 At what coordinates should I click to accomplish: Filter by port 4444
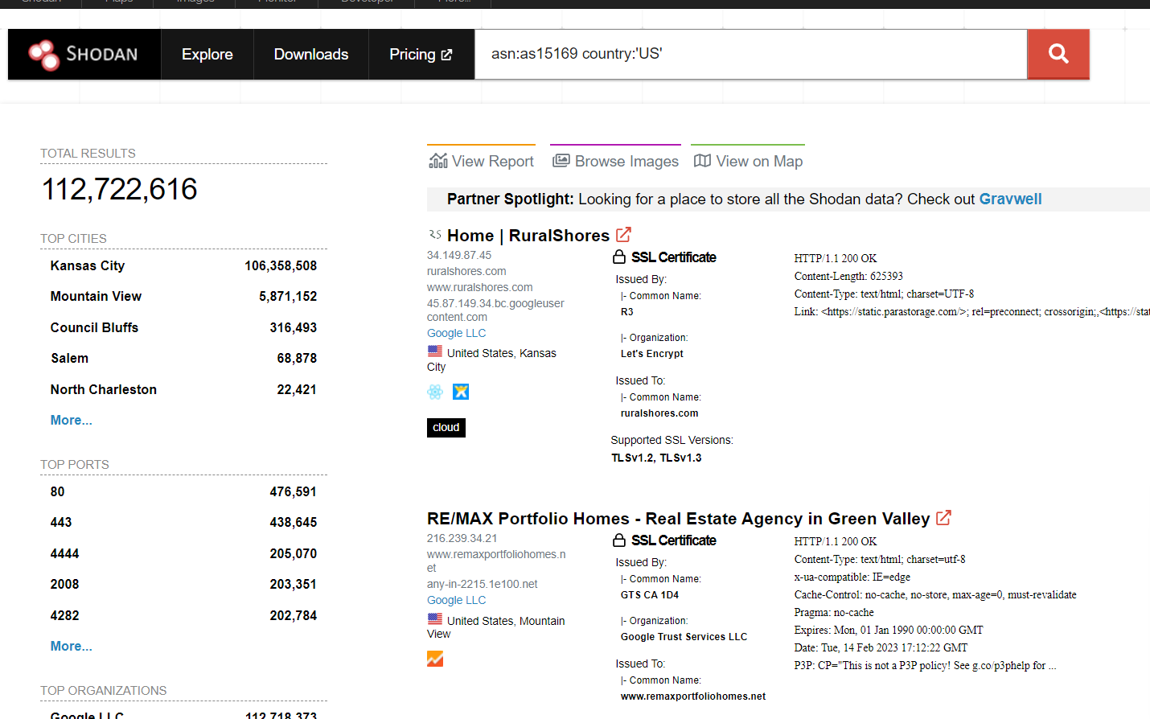(x=64, y=553)
